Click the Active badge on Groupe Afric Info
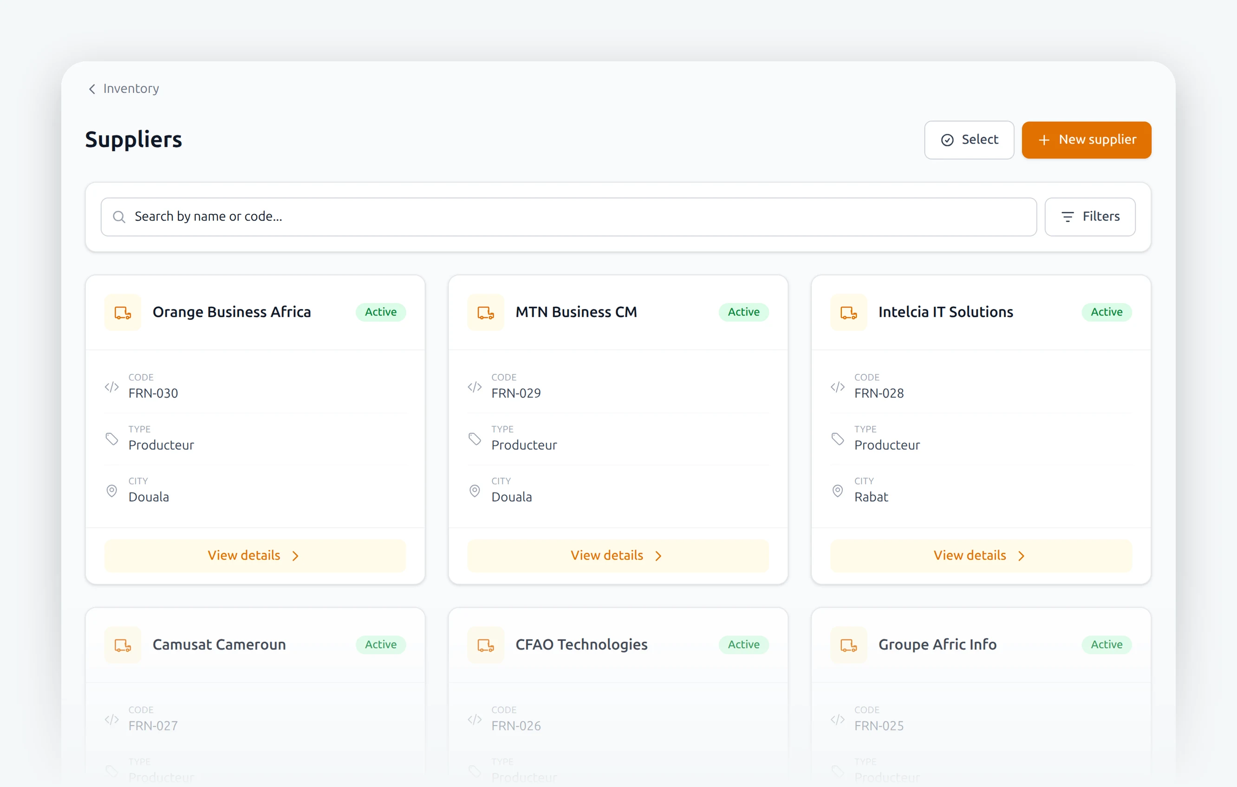Viewport: 1237px width, 787px height. click(x=1107, y=645)
